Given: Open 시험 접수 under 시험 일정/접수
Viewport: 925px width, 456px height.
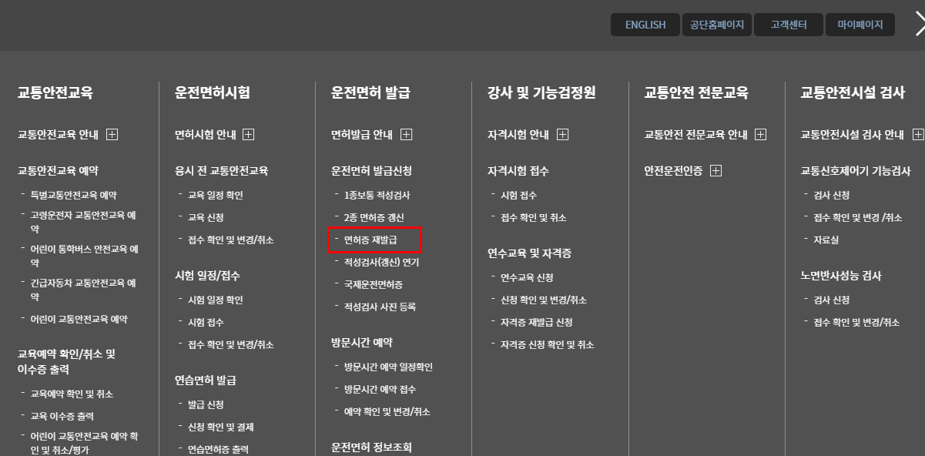Looking at the screenshot, I should pyautogui.click(x=206, y=323).
